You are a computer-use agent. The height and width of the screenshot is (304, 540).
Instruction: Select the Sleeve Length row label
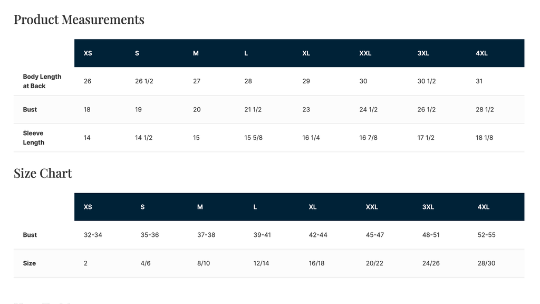tap(33, 138)
